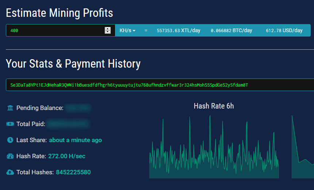This screenshot has height=190, width=314.
Task: Click the Total Hashes cloud upload icon
Action: click(10, 172)
